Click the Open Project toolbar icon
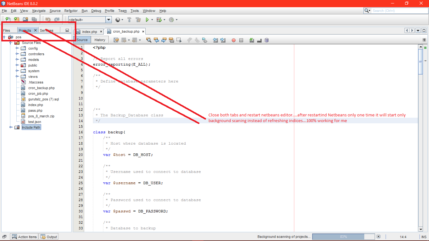The image size is (429, 241). (x=25, y=19)
